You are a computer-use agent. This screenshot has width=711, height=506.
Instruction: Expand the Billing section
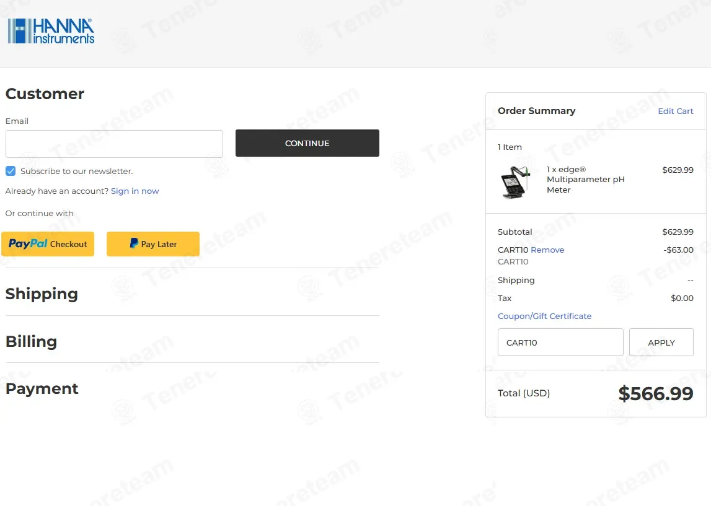(31, 341)
